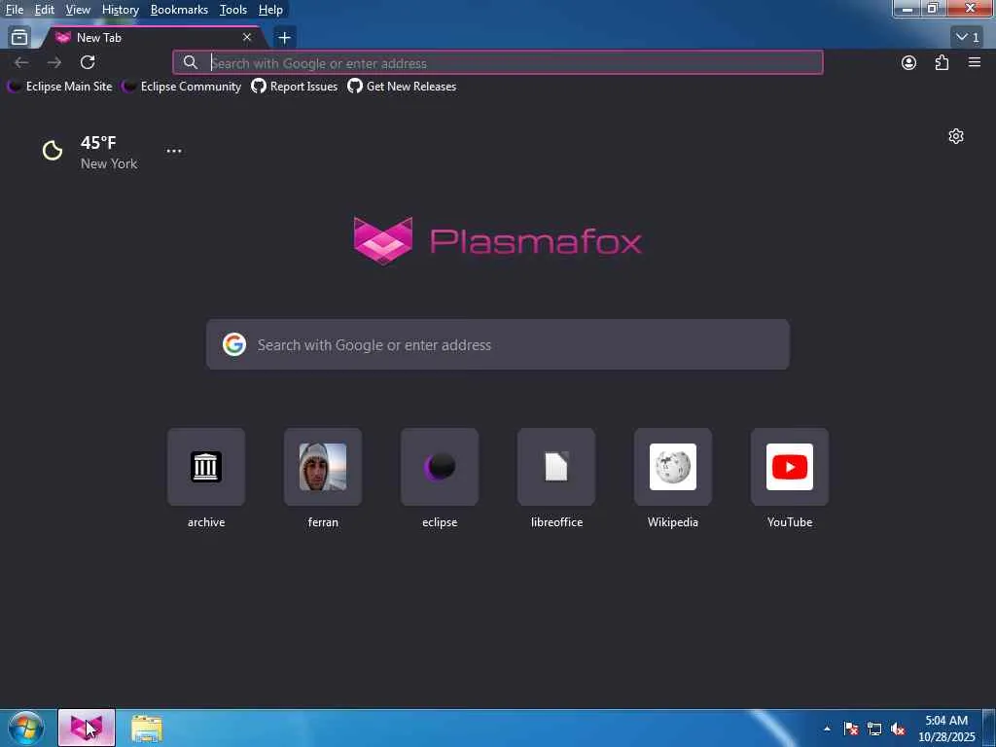Open the Edit menu
996x747 pixels.
tap(44, 10)
